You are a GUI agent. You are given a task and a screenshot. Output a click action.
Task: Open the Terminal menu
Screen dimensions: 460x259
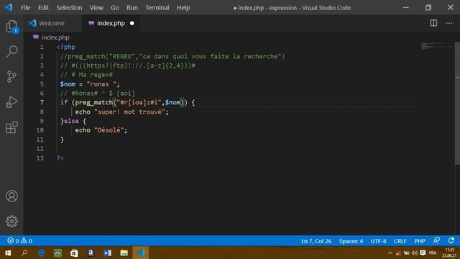tap(157, 8)
